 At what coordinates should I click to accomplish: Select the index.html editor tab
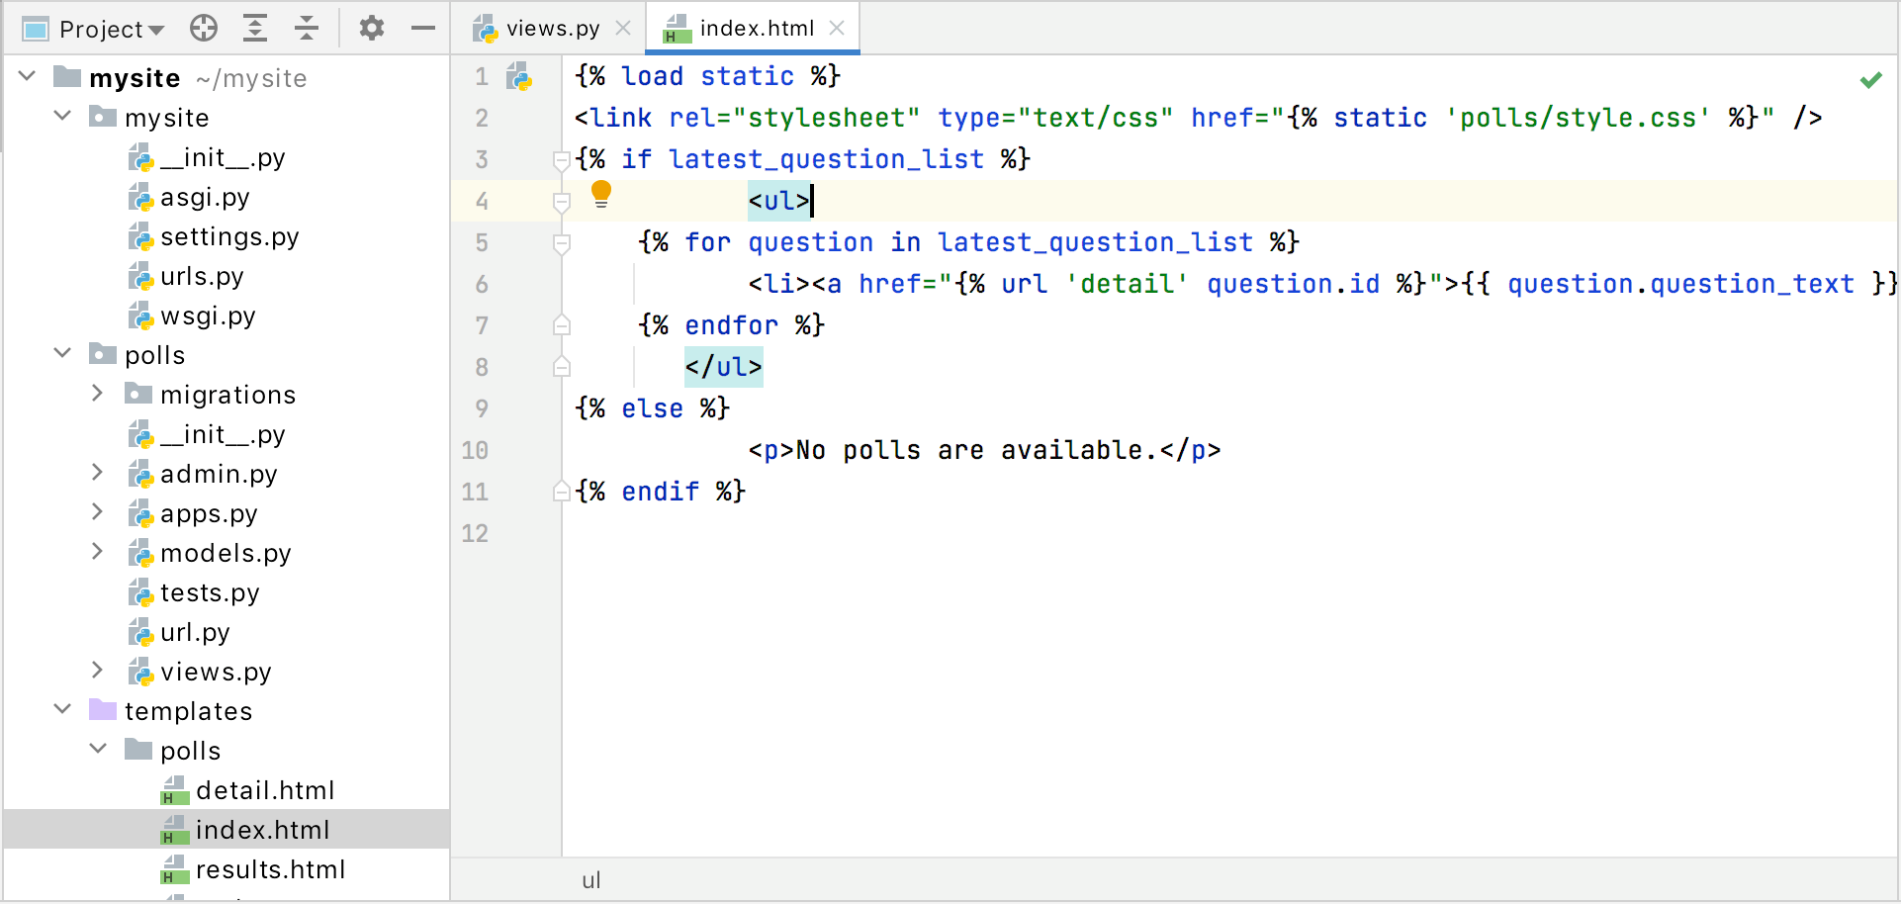751,28
